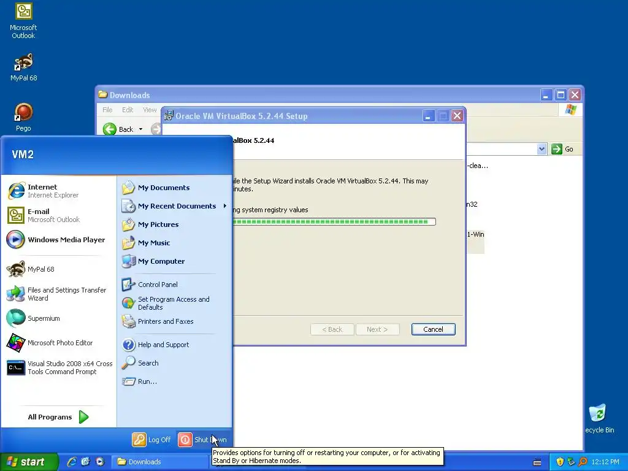Launch Internet Explorer from Quick Launch
Image resolution: width=628 pixels, height=471 pixels.
72,462
